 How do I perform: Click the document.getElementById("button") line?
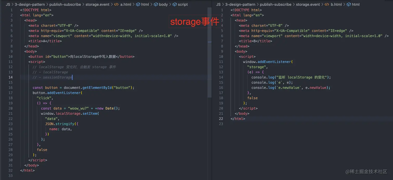tap(83, 88)
